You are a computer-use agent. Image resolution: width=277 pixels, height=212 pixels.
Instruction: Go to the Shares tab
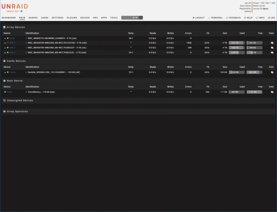pos(33,18)
